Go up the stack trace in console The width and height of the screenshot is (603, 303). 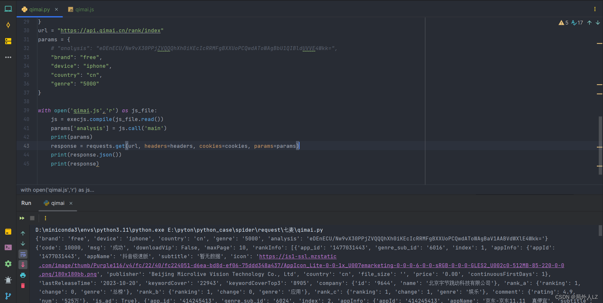(23, 233)
